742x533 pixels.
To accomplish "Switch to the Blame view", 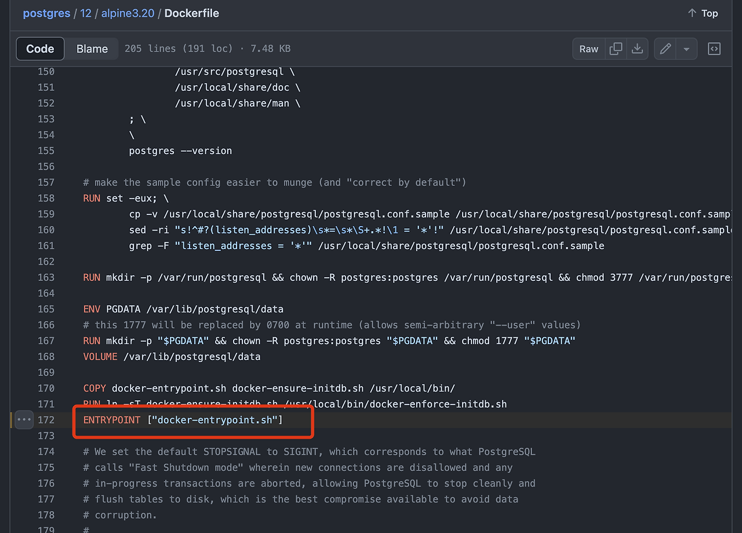I will tap(91, 49).
